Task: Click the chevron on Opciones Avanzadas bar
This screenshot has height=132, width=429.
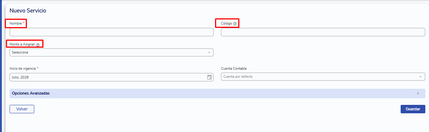Action: pos(418,93)
